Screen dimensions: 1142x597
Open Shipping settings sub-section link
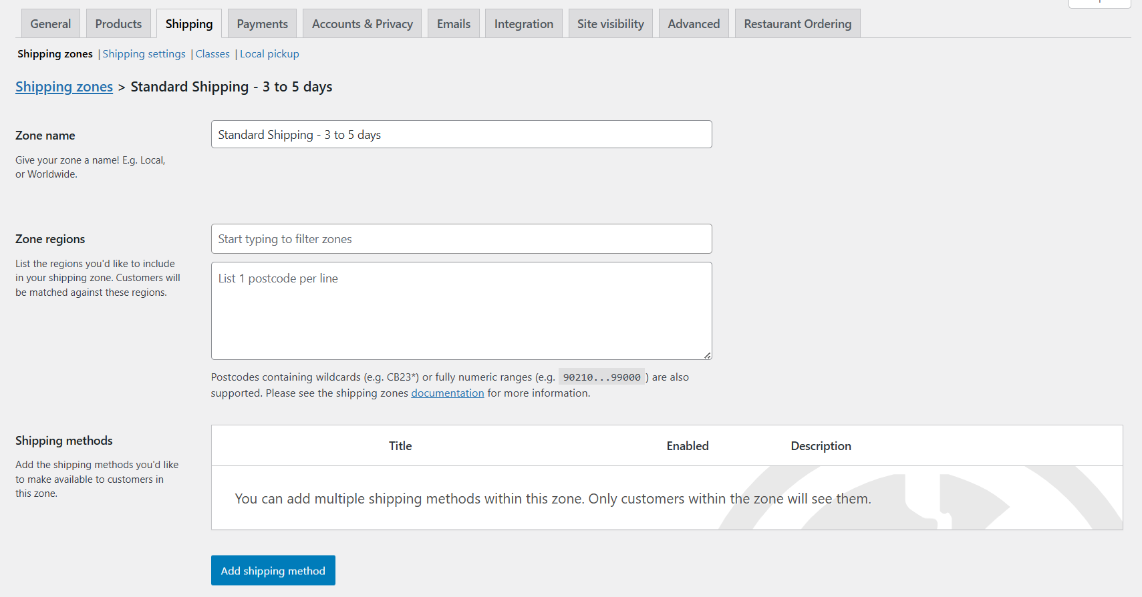tap(144, 54)
